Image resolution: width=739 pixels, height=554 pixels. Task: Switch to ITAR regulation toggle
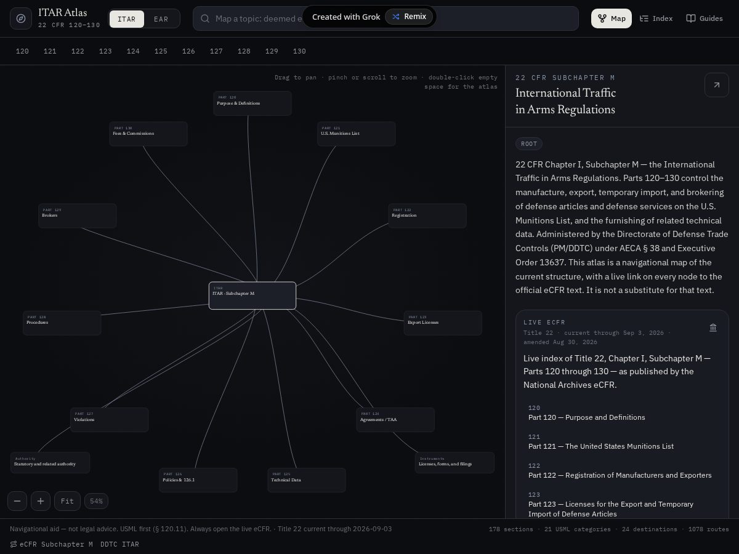pos(127,19)
